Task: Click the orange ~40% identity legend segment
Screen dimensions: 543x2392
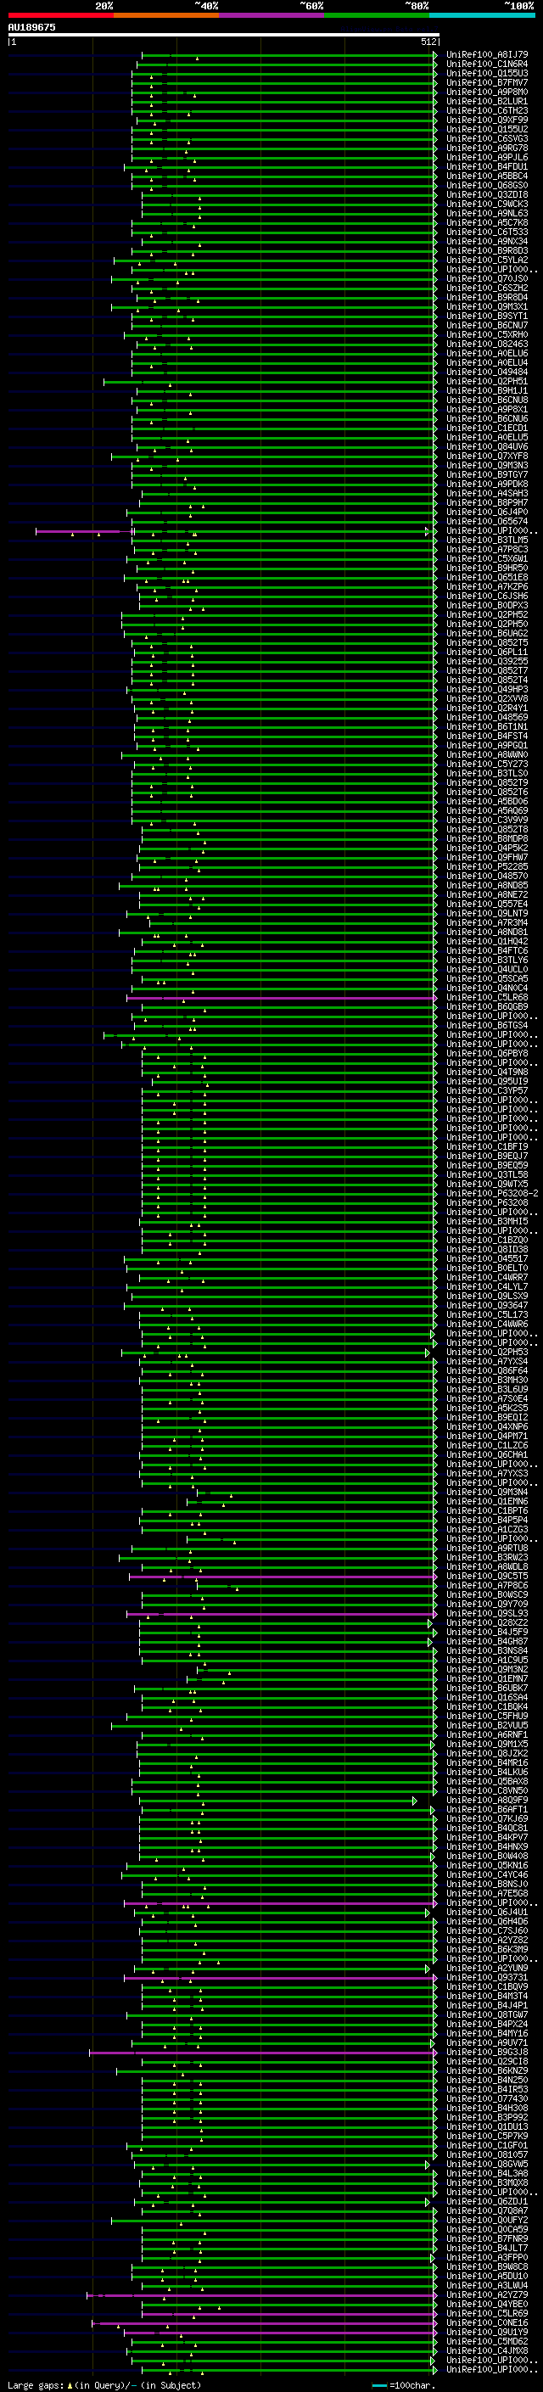Action: (x=166, y=15)
